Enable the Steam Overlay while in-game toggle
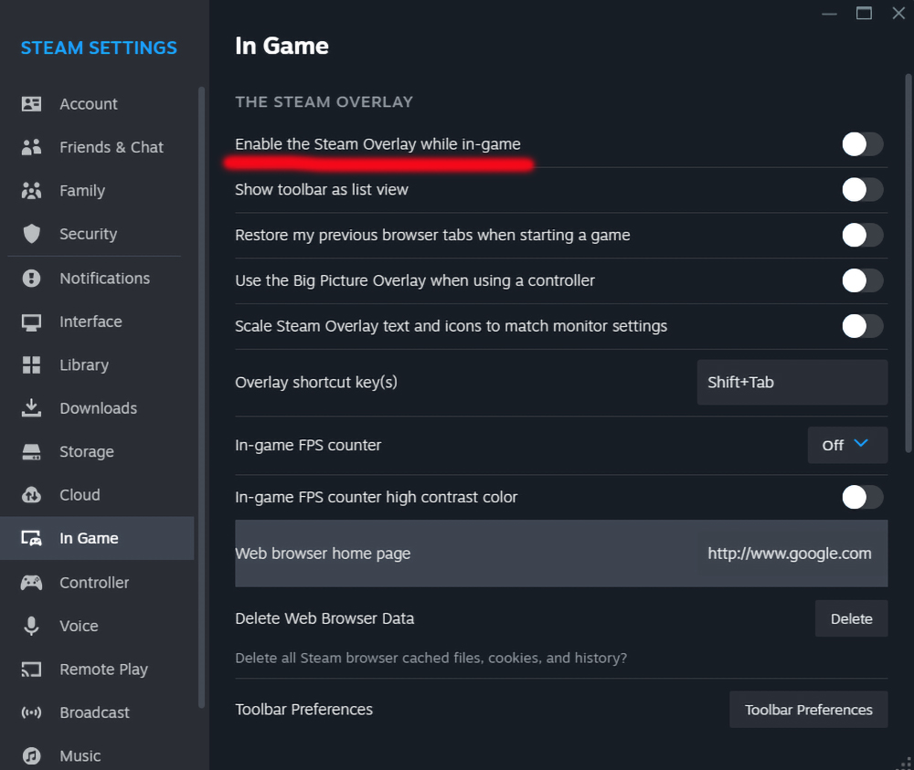The height and width of the screenshot is (770, 914). [862, 144]
